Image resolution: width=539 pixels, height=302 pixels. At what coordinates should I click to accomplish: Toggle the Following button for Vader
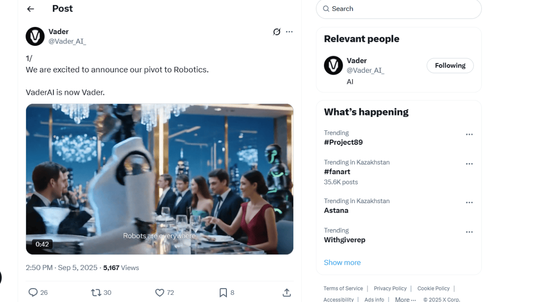coord(450,66)
